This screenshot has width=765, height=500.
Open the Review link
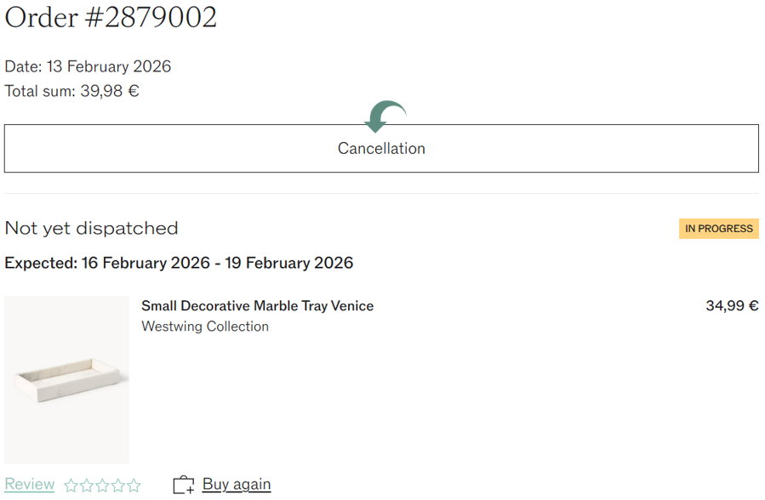tap(30, 484)
